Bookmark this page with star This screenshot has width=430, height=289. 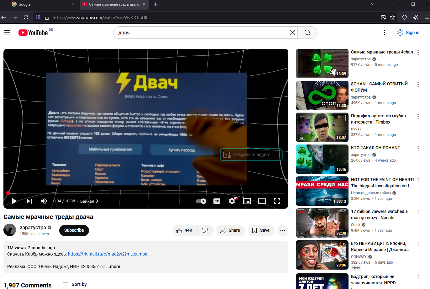coord(392,17)
